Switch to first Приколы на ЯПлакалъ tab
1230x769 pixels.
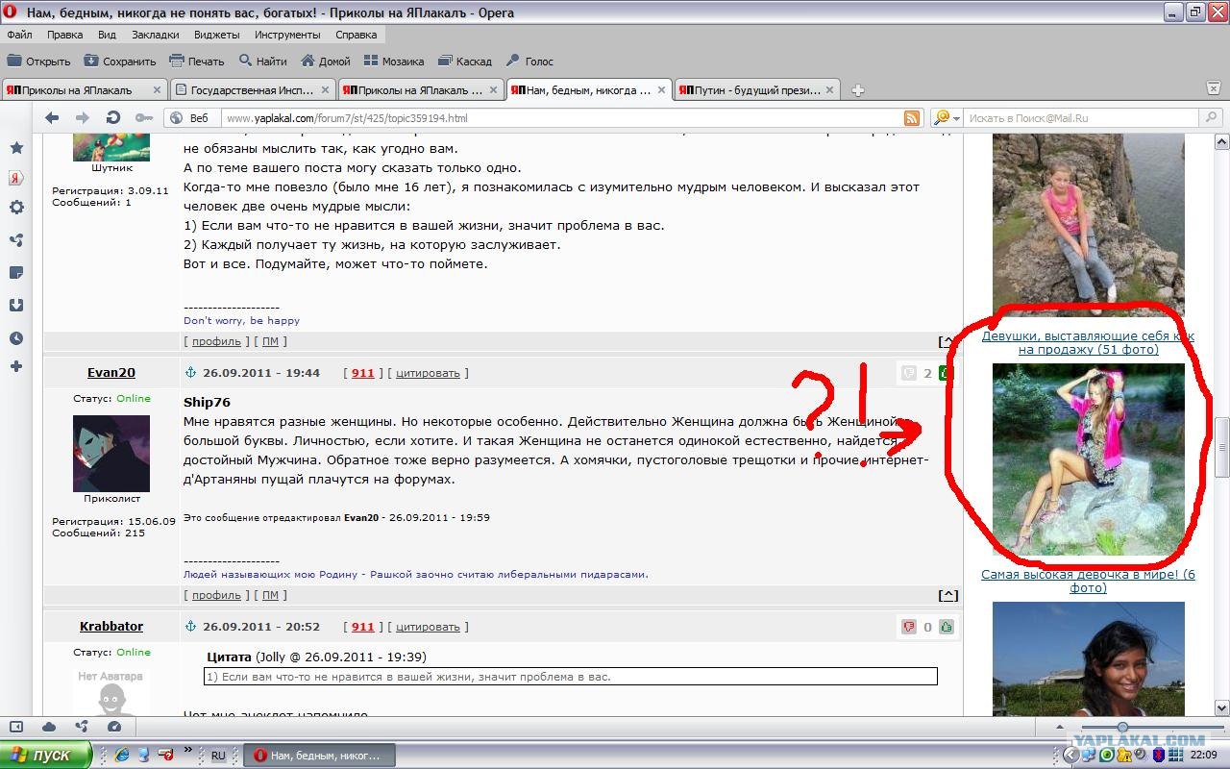[85, 90]
